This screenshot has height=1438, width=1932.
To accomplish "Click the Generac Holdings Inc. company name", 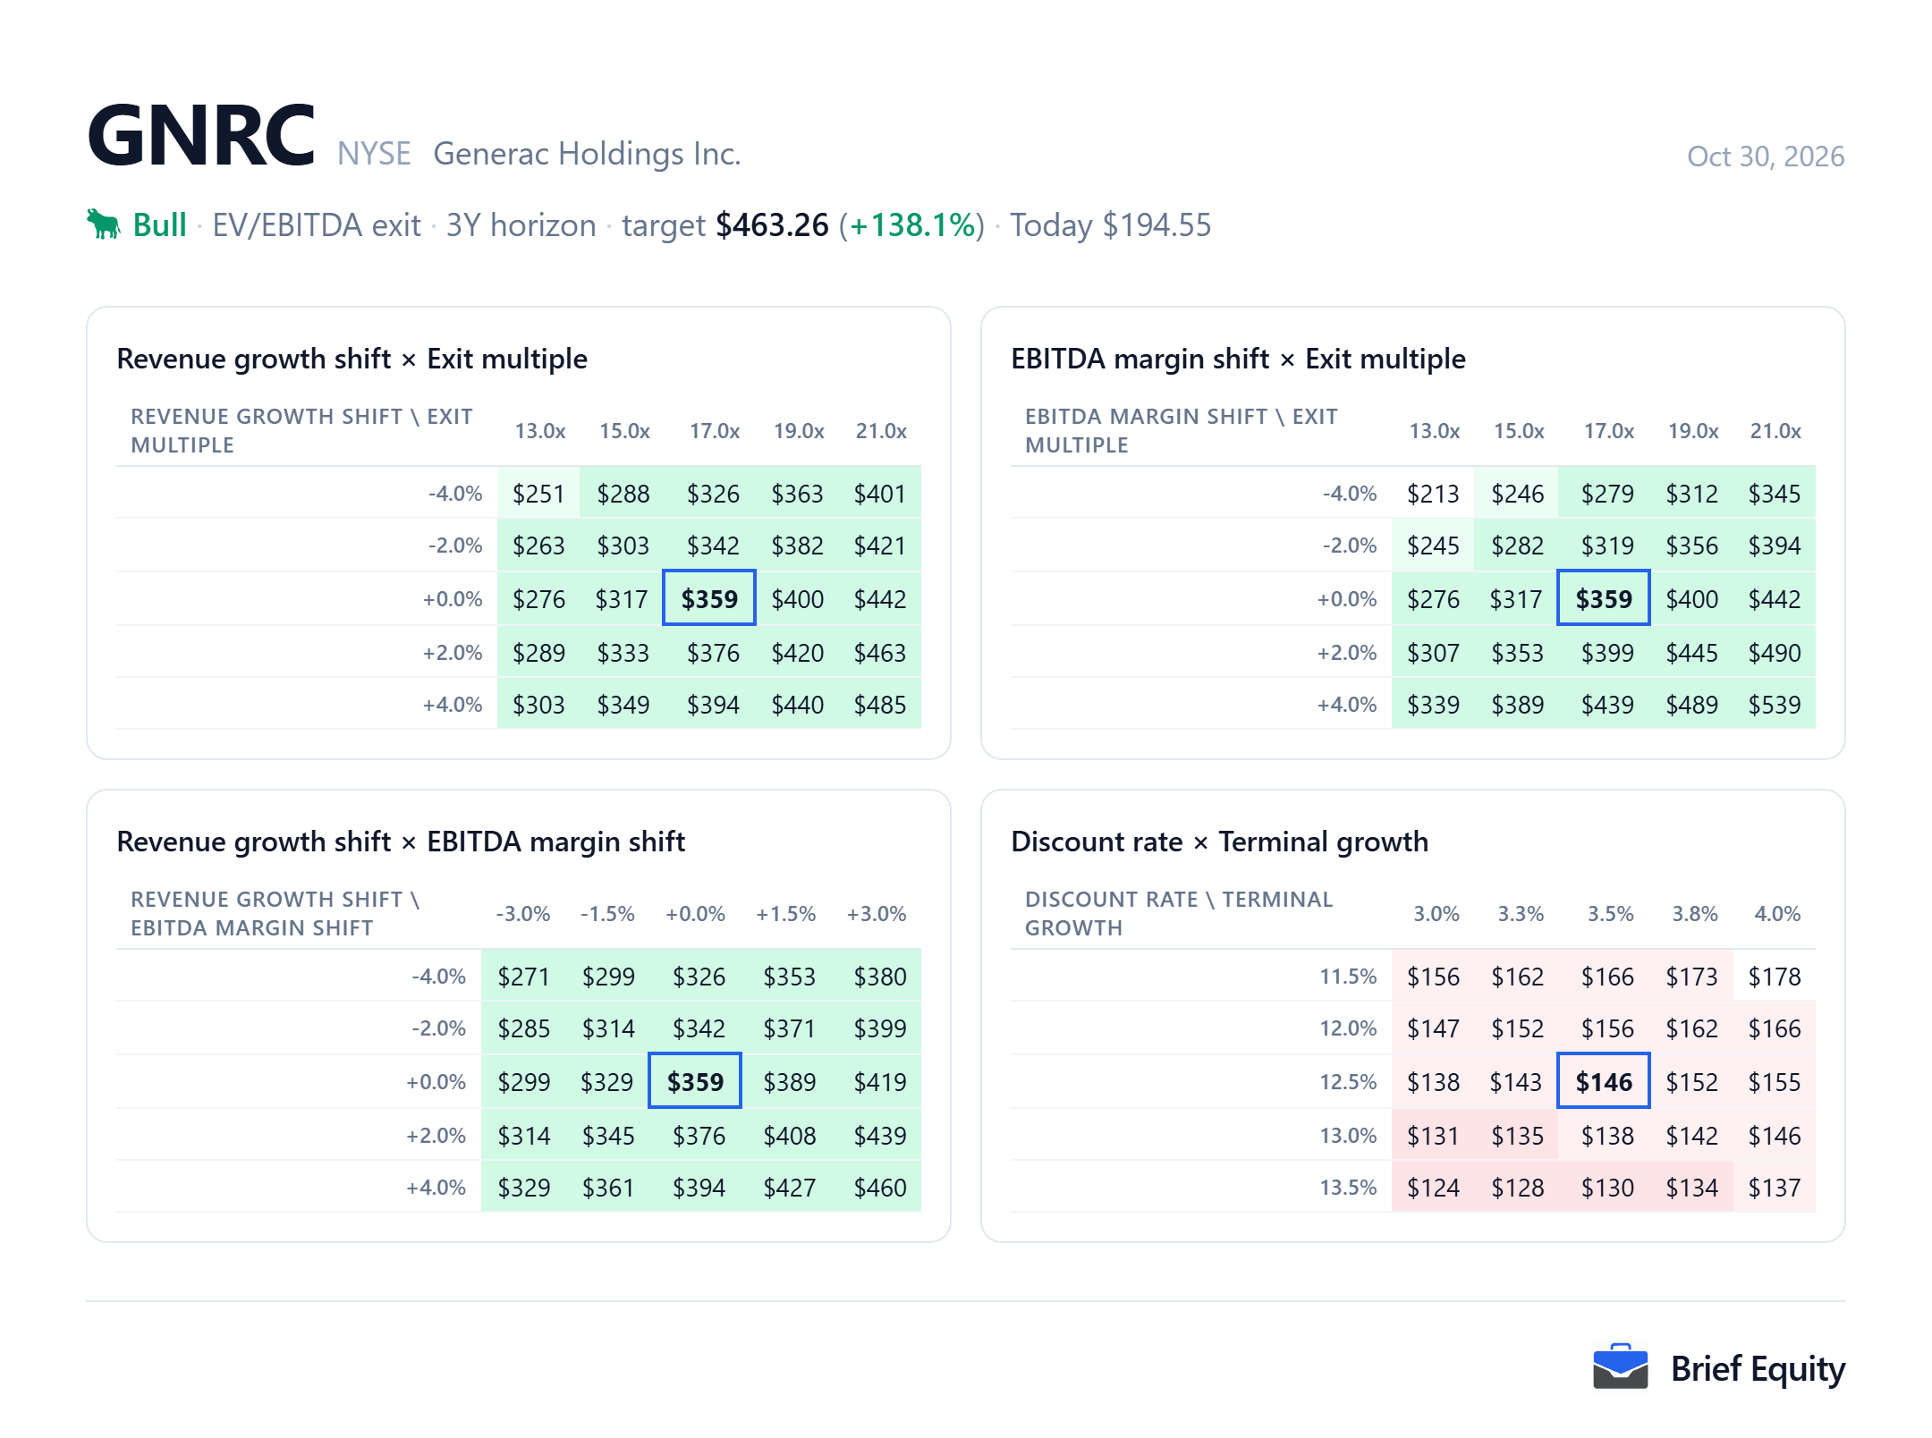I will point(587,154).
